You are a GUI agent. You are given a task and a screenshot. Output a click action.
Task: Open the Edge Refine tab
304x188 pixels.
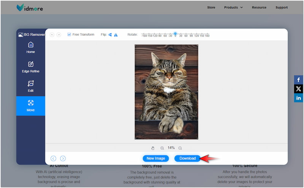[30, 67]
